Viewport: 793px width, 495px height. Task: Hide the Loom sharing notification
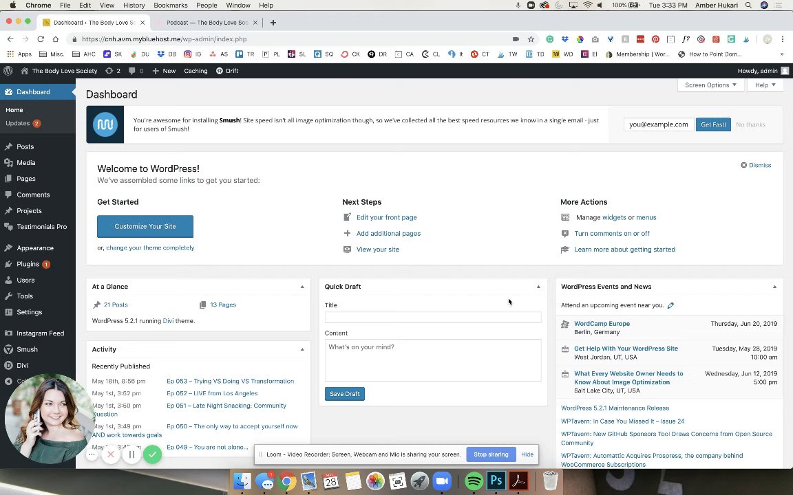pos(527,454)
